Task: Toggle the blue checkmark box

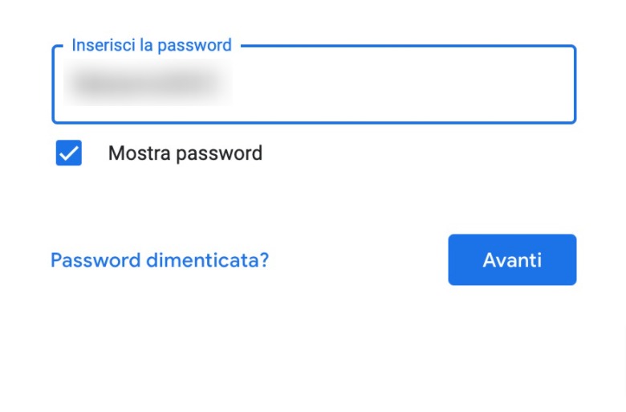Action: click(x=69, y=153)
